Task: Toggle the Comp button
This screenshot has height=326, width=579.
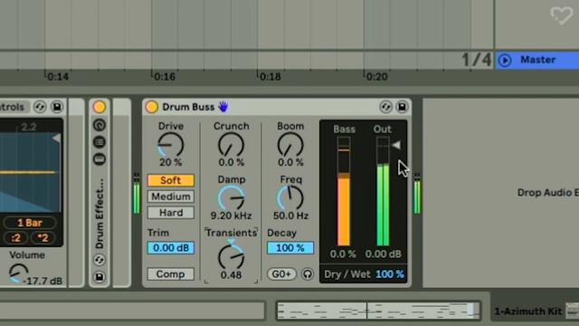Action: [x=171, y=273]
